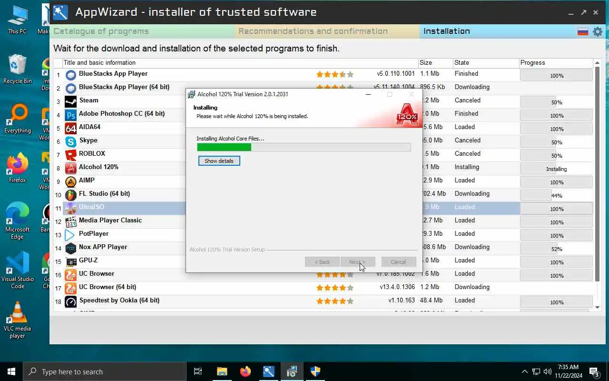Click 'Canceled' state in the Steam row
The height and width of the screenshot is (381, 609).
coord(467,100)
